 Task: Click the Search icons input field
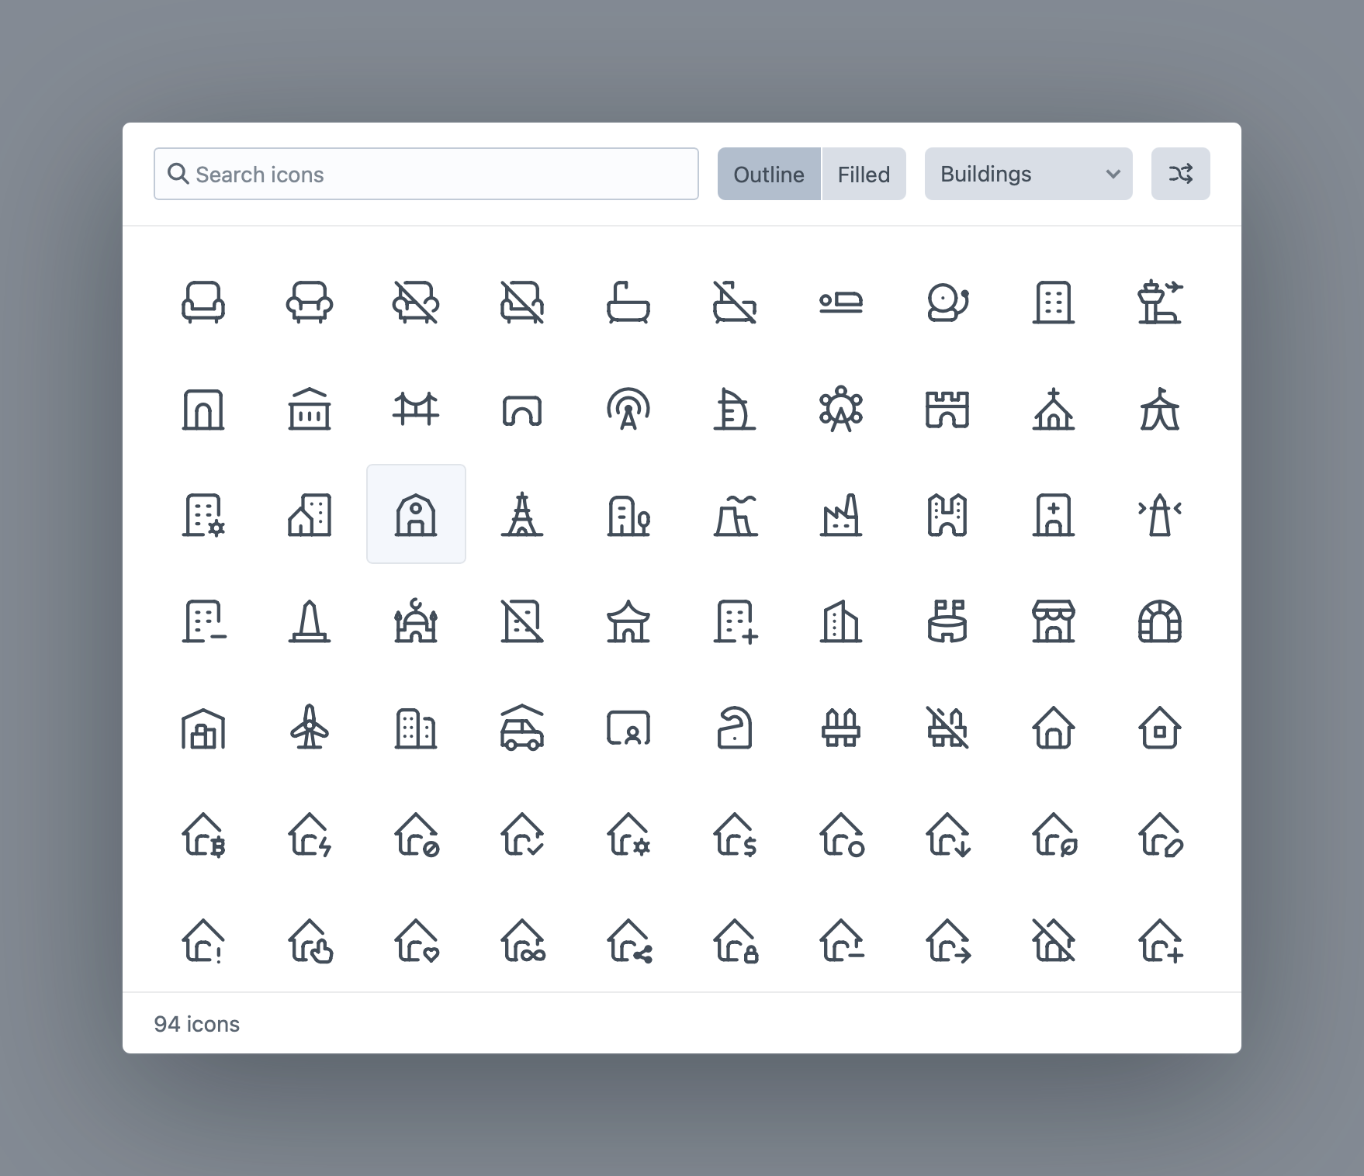click(x=426, y=174)
